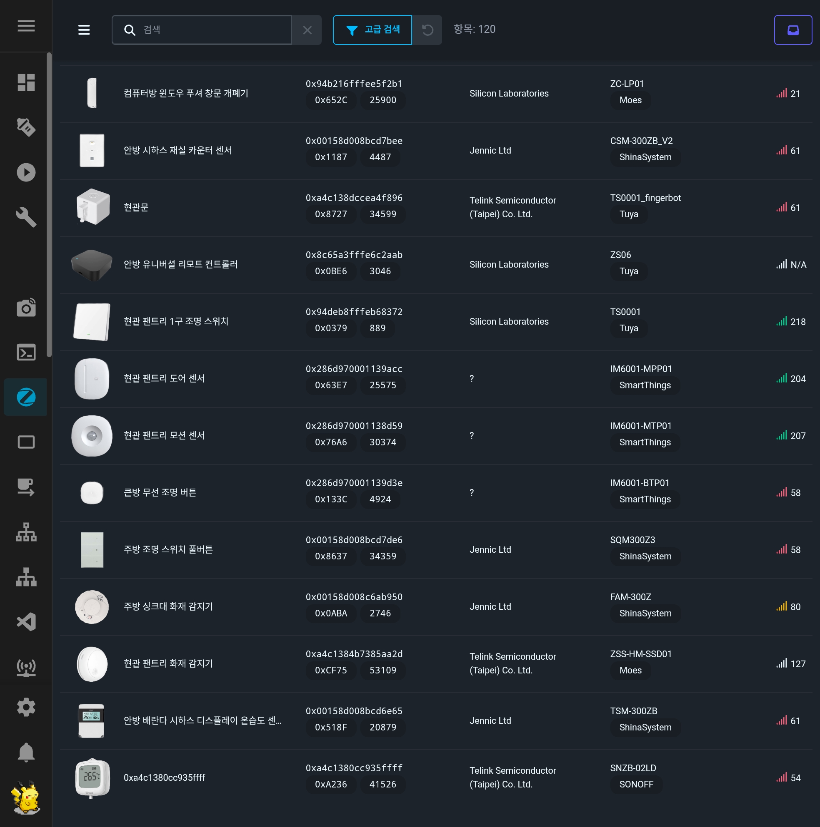820x827 pixels.
Task: Open the wrench tools icon in sidebar
Action: (x=26, y=217)
